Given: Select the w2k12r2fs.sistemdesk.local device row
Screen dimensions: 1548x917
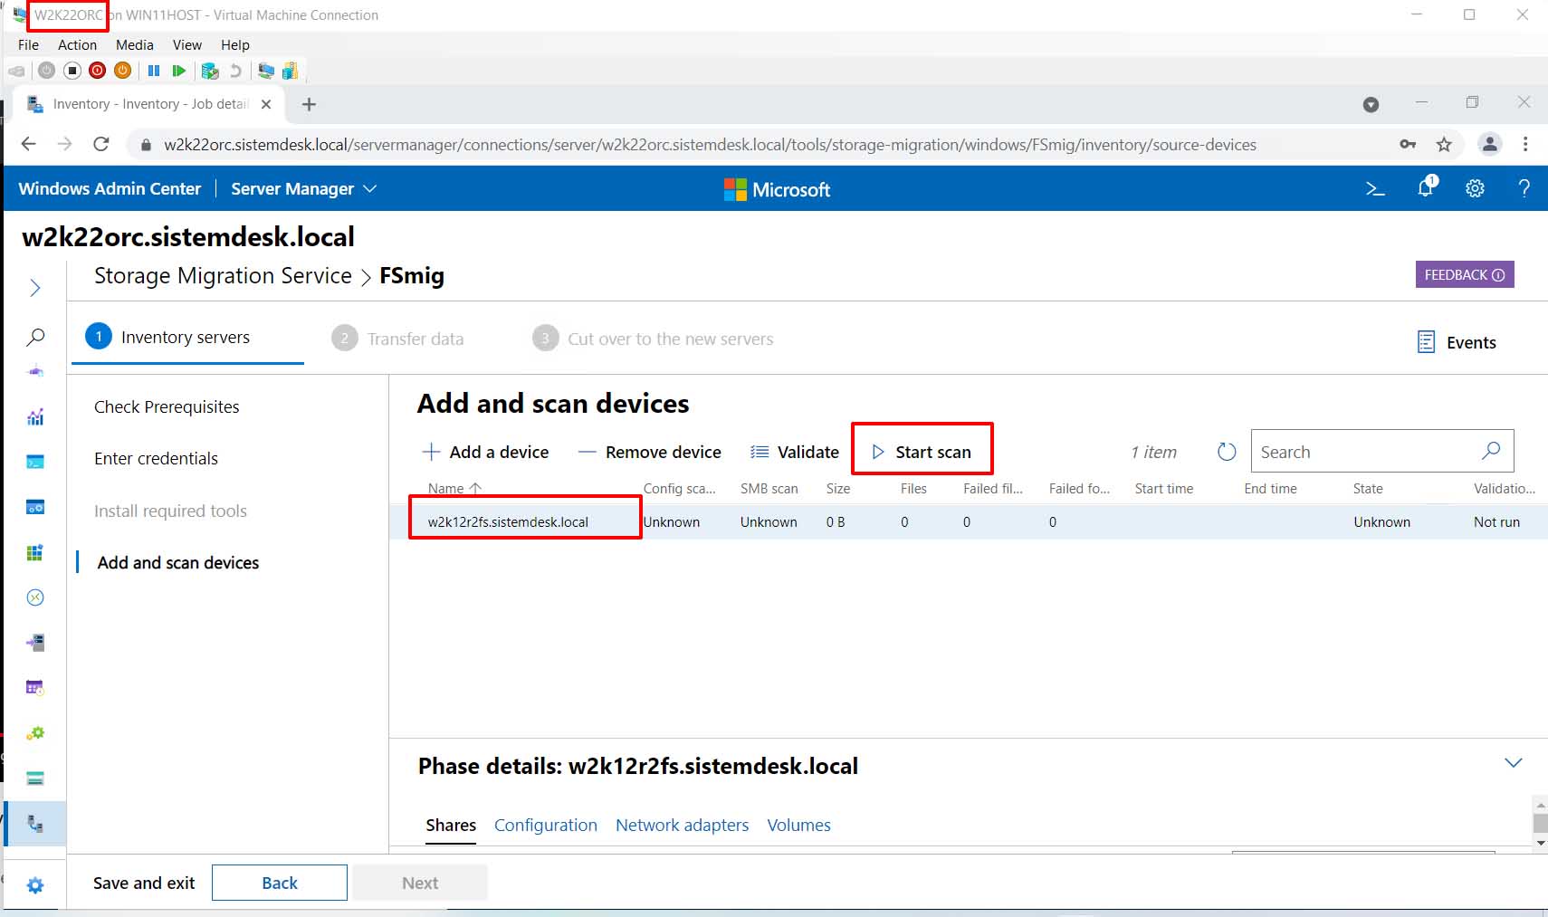Looking at the screenshot, I should (x=969, y=522).
